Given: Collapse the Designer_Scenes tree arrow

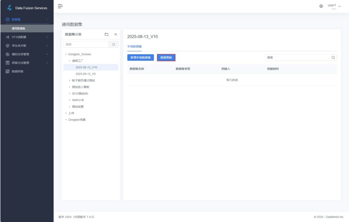Looking at the screenshot, I should click(66, 54).
